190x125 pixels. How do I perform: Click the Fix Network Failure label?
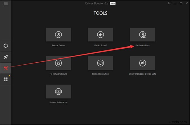point(58,74)
